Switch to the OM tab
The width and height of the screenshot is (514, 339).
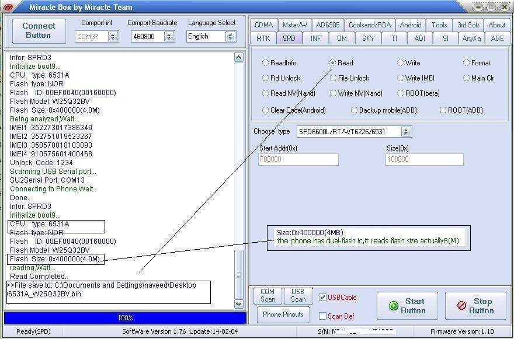point(342,39)
